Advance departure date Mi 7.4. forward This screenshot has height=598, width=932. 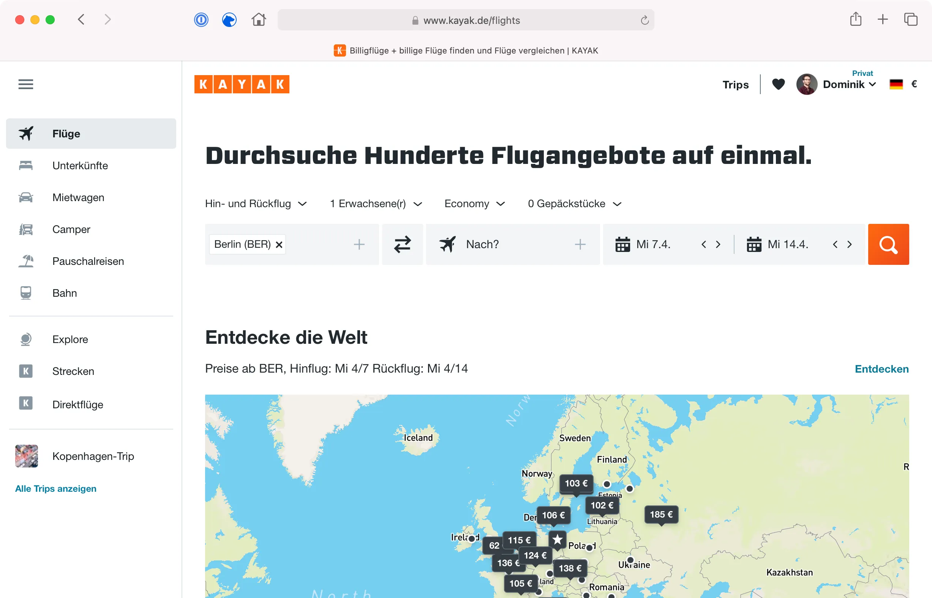pyautogui.click(x=718, y=244)
